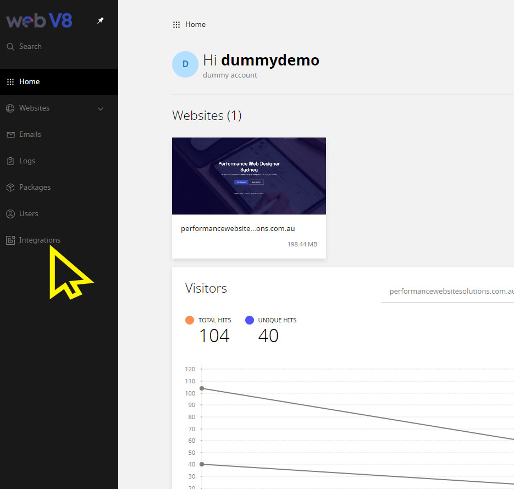Click the Logs document icon
The image size is (514, 489).
click(x=10, y=161)
